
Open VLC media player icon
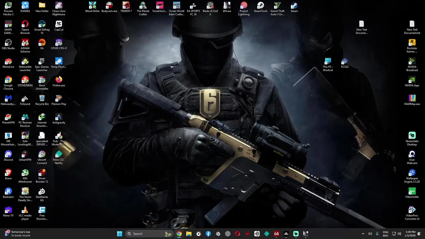[x=25, y=213]
